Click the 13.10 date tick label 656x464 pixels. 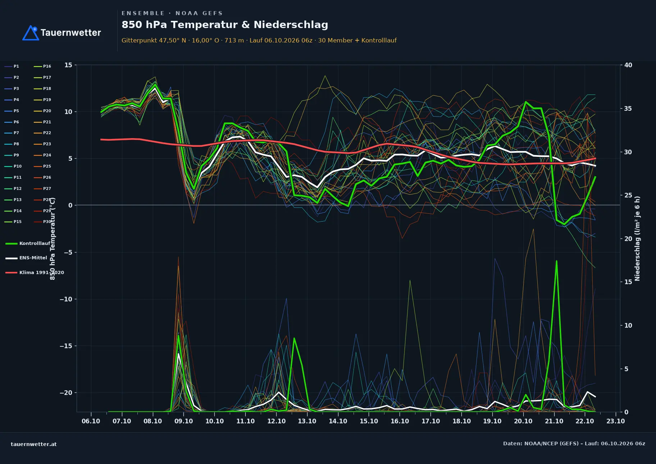coord(307,421)
